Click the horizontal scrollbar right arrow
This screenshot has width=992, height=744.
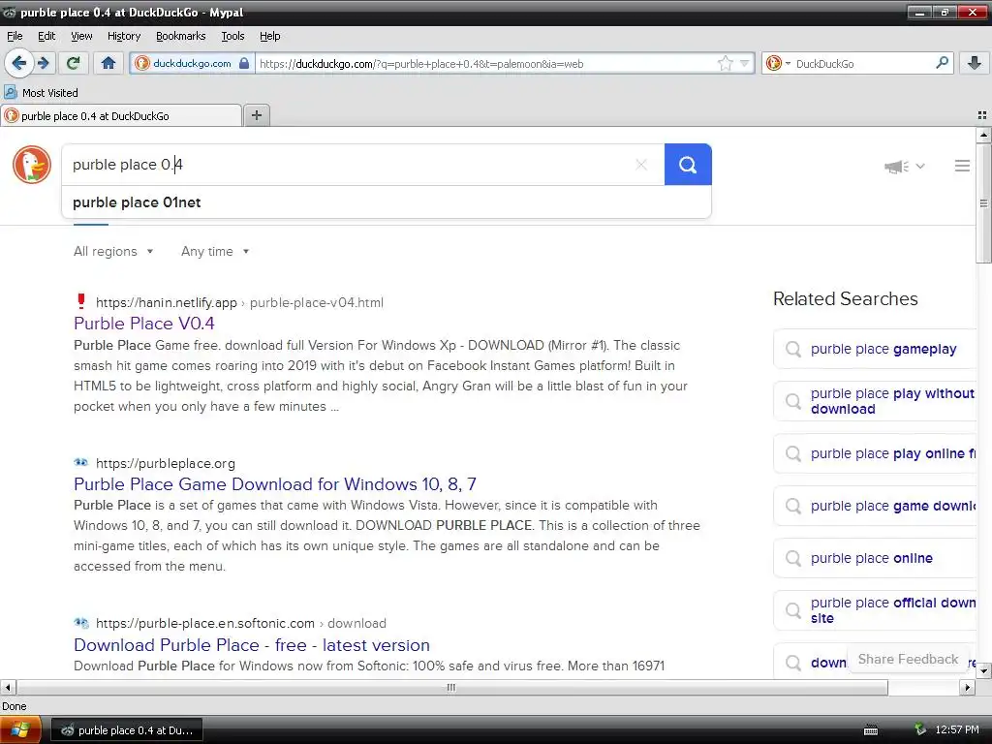pyautogui.click(x=967, y=687)
